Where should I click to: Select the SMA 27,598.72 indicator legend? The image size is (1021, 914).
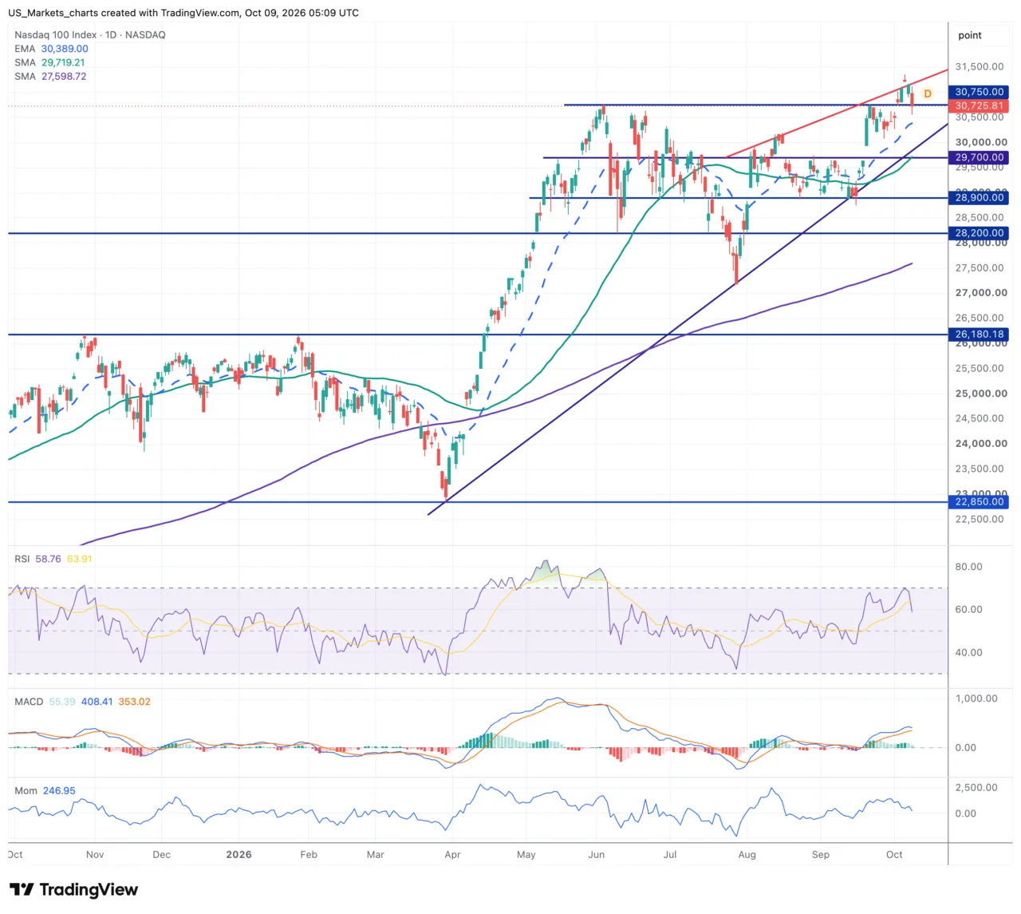click(50, 77)
